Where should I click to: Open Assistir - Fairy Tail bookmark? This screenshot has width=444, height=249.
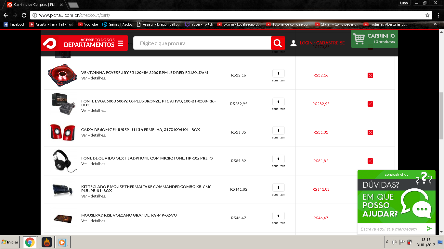click(51, 24)
